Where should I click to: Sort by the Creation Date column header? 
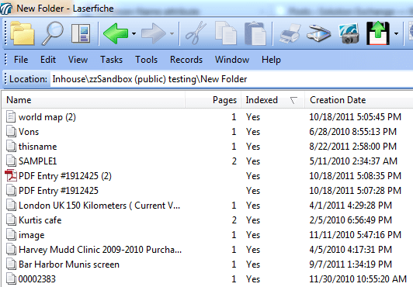[x=359, y=100]
